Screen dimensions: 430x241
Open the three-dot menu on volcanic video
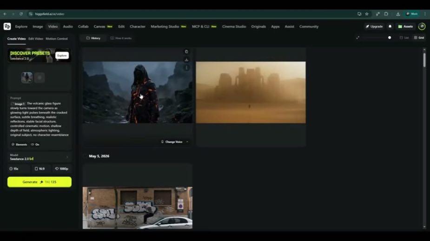pyautogui.click(x=186, y=68)
